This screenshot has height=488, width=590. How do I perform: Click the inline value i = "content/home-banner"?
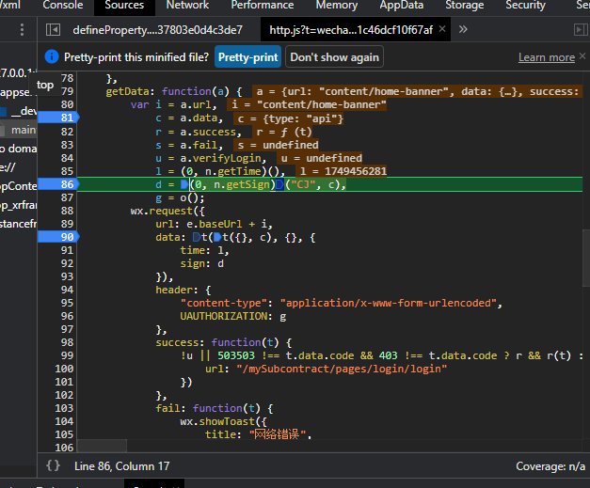pyautogui.click(x=307, y=104)
